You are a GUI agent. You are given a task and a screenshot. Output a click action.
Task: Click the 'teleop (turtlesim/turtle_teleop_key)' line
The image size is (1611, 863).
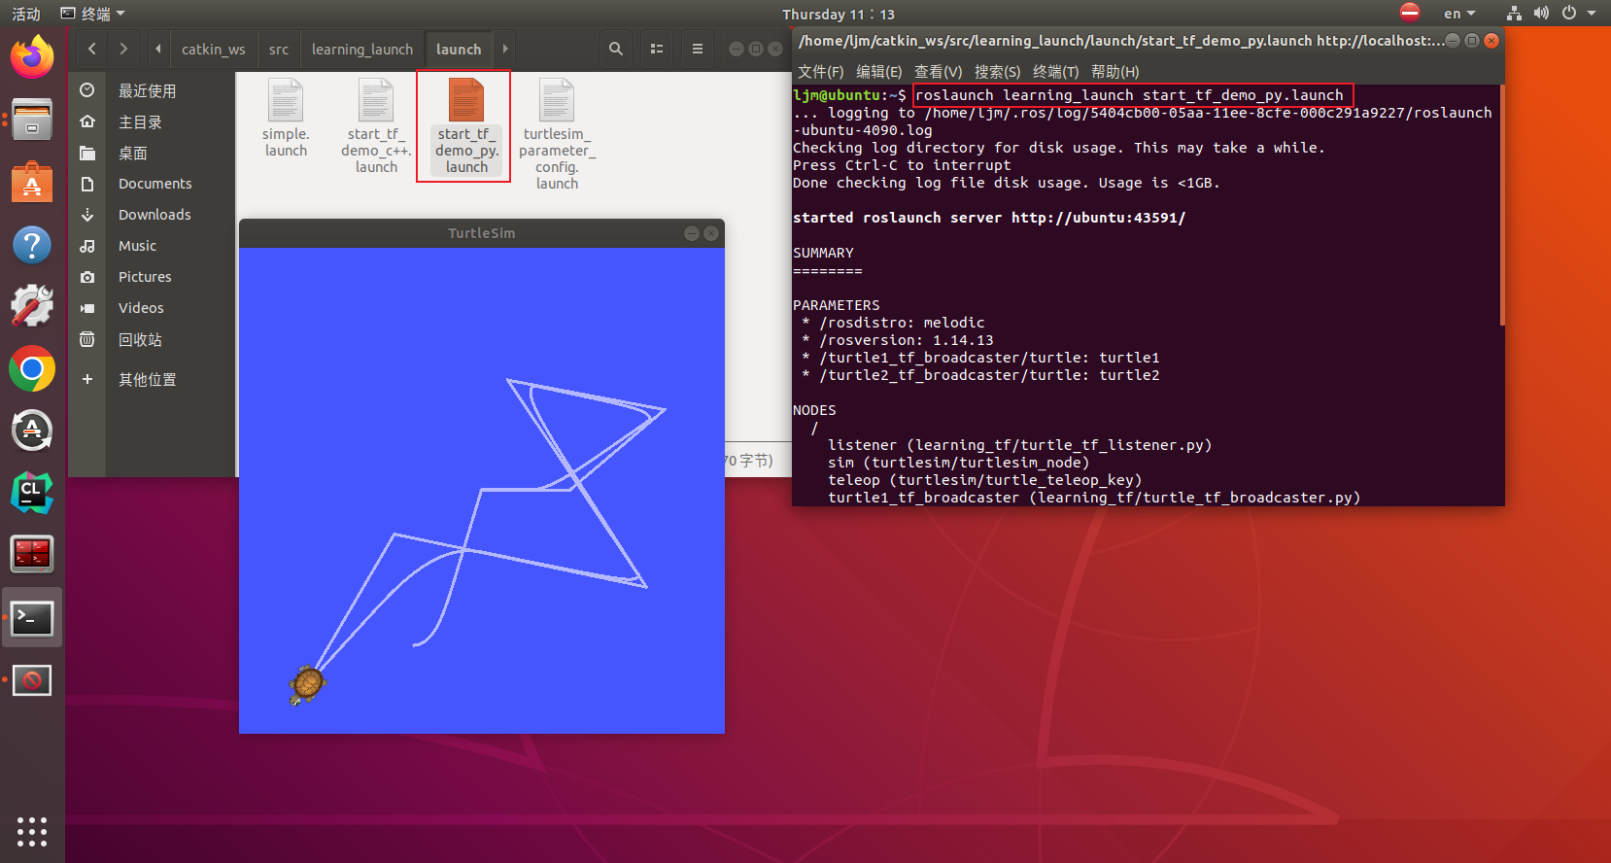(x=984, y=480)
